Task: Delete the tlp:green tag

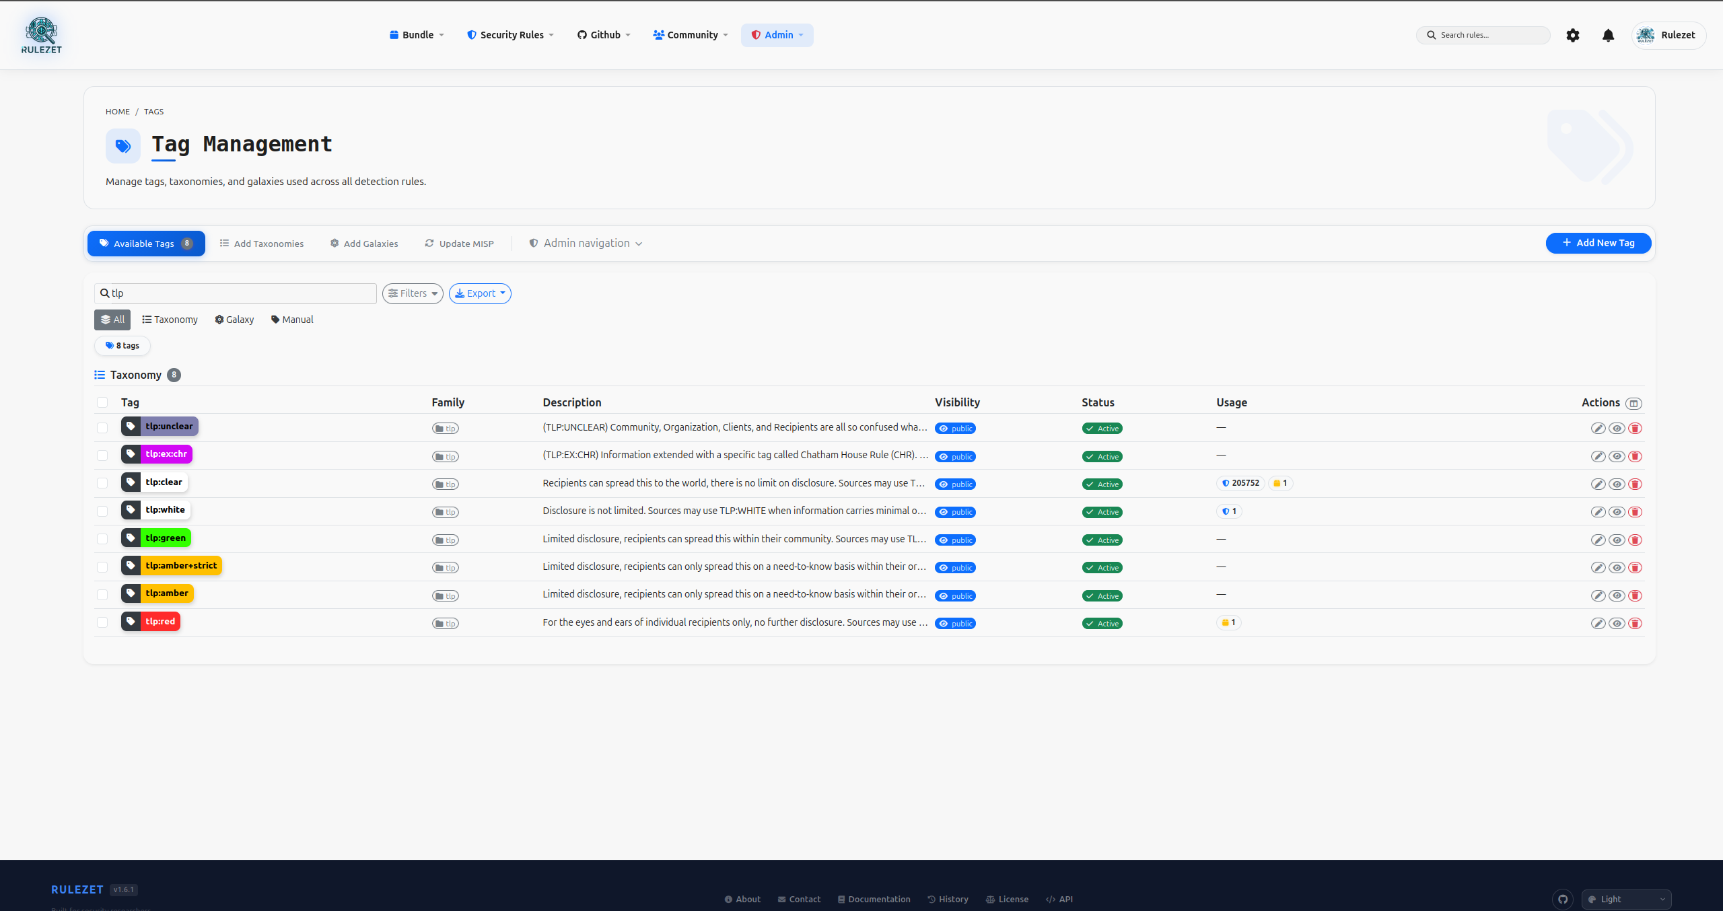Action: tap(1635, 540)
